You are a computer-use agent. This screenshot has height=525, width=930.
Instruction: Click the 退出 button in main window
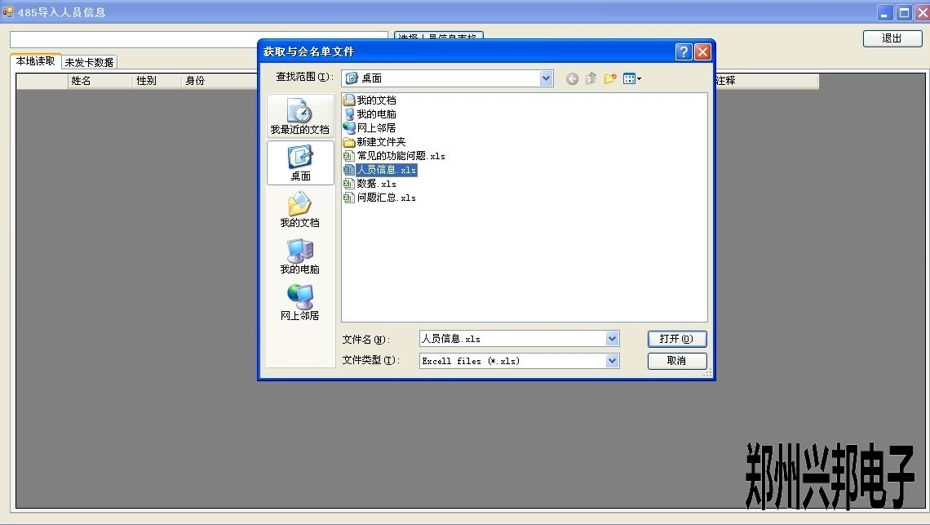(x=892, y=38)
